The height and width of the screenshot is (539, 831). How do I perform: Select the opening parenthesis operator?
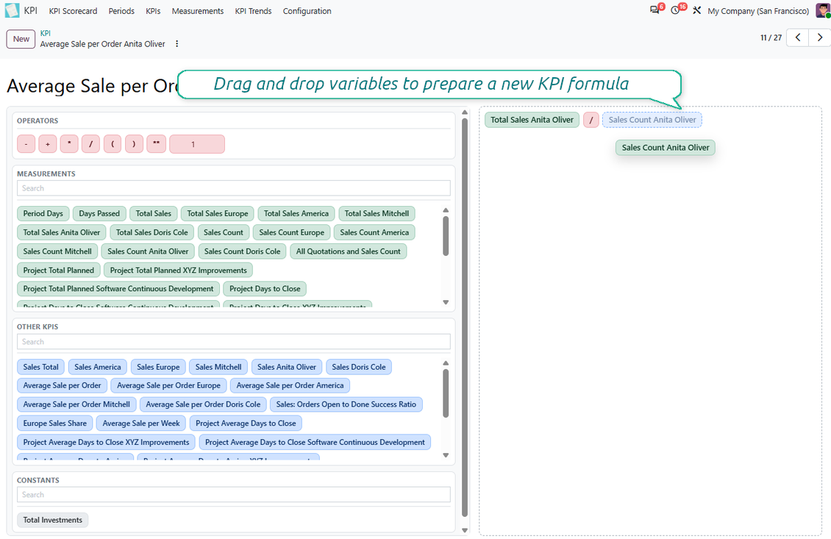pyautogui.click(x=113, y=144)
